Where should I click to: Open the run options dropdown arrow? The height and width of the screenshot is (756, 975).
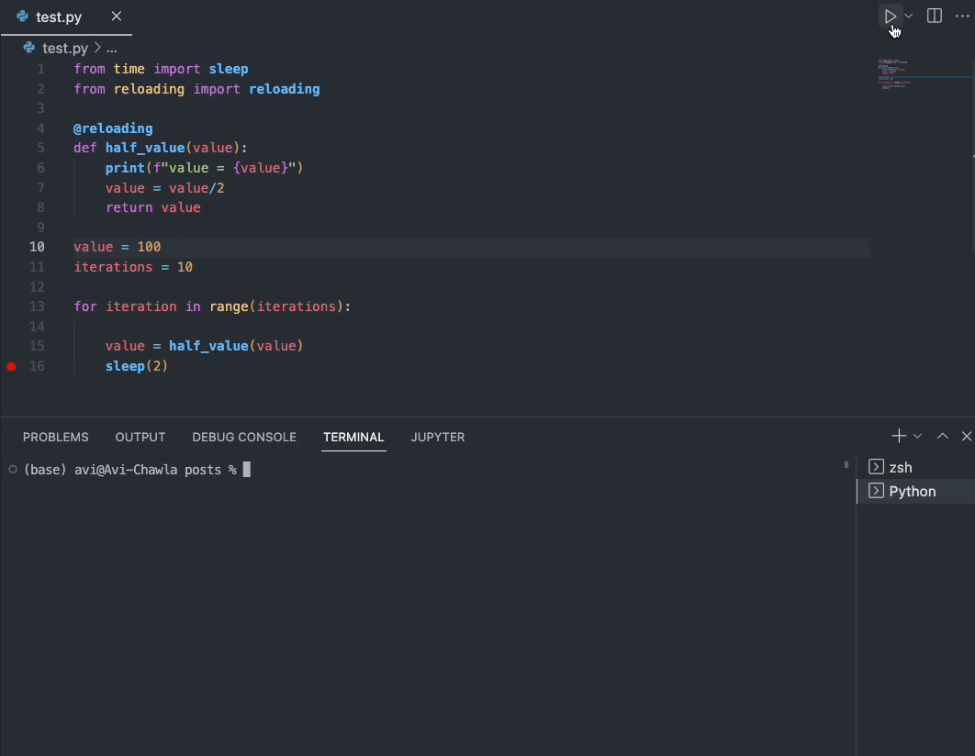(909, 17)
